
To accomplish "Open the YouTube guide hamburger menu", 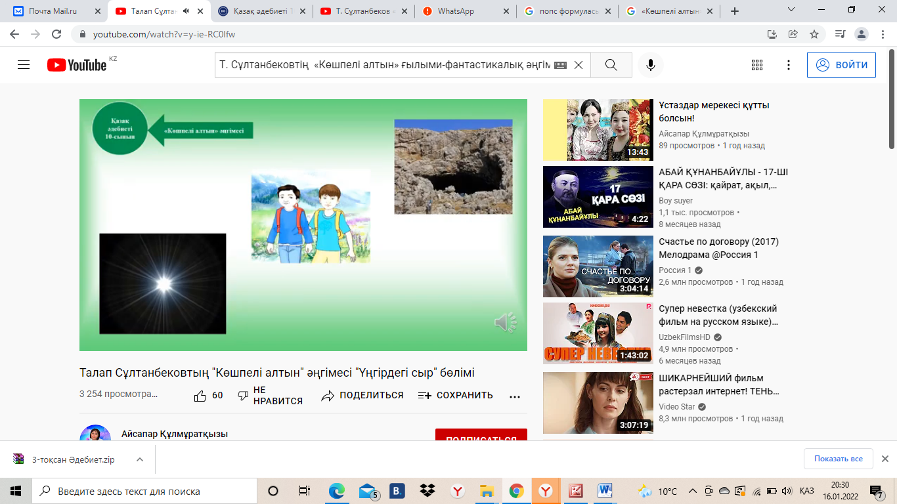I will pos(24,65).
